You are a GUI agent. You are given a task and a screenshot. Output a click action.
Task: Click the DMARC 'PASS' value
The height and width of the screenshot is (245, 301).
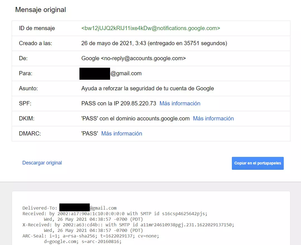90,134
